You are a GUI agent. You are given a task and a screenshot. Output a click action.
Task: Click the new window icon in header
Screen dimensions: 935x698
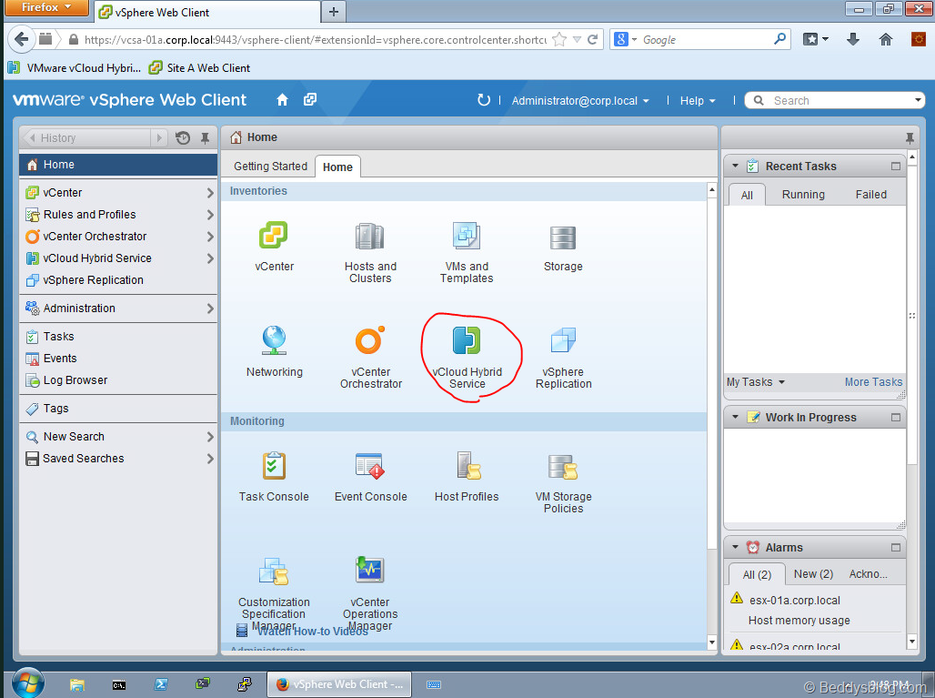click(310, 99)
